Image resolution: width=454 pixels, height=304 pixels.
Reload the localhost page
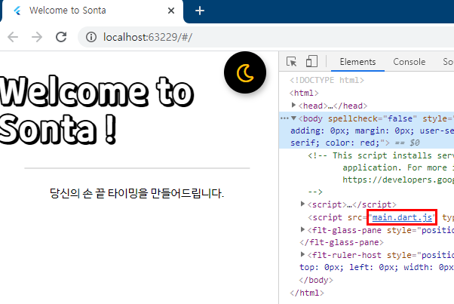coord(61,37)
